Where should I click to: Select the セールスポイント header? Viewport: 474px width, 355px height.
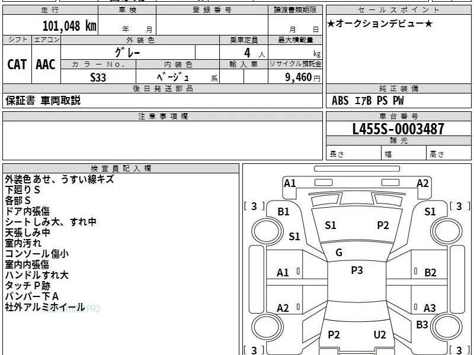(x=398, y=10)
